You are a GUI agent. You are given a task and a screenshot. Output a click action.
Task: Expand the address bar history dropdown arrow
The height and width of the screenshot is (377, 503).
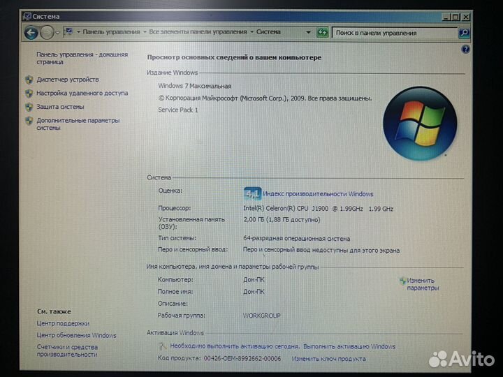[x=308, y=32]
